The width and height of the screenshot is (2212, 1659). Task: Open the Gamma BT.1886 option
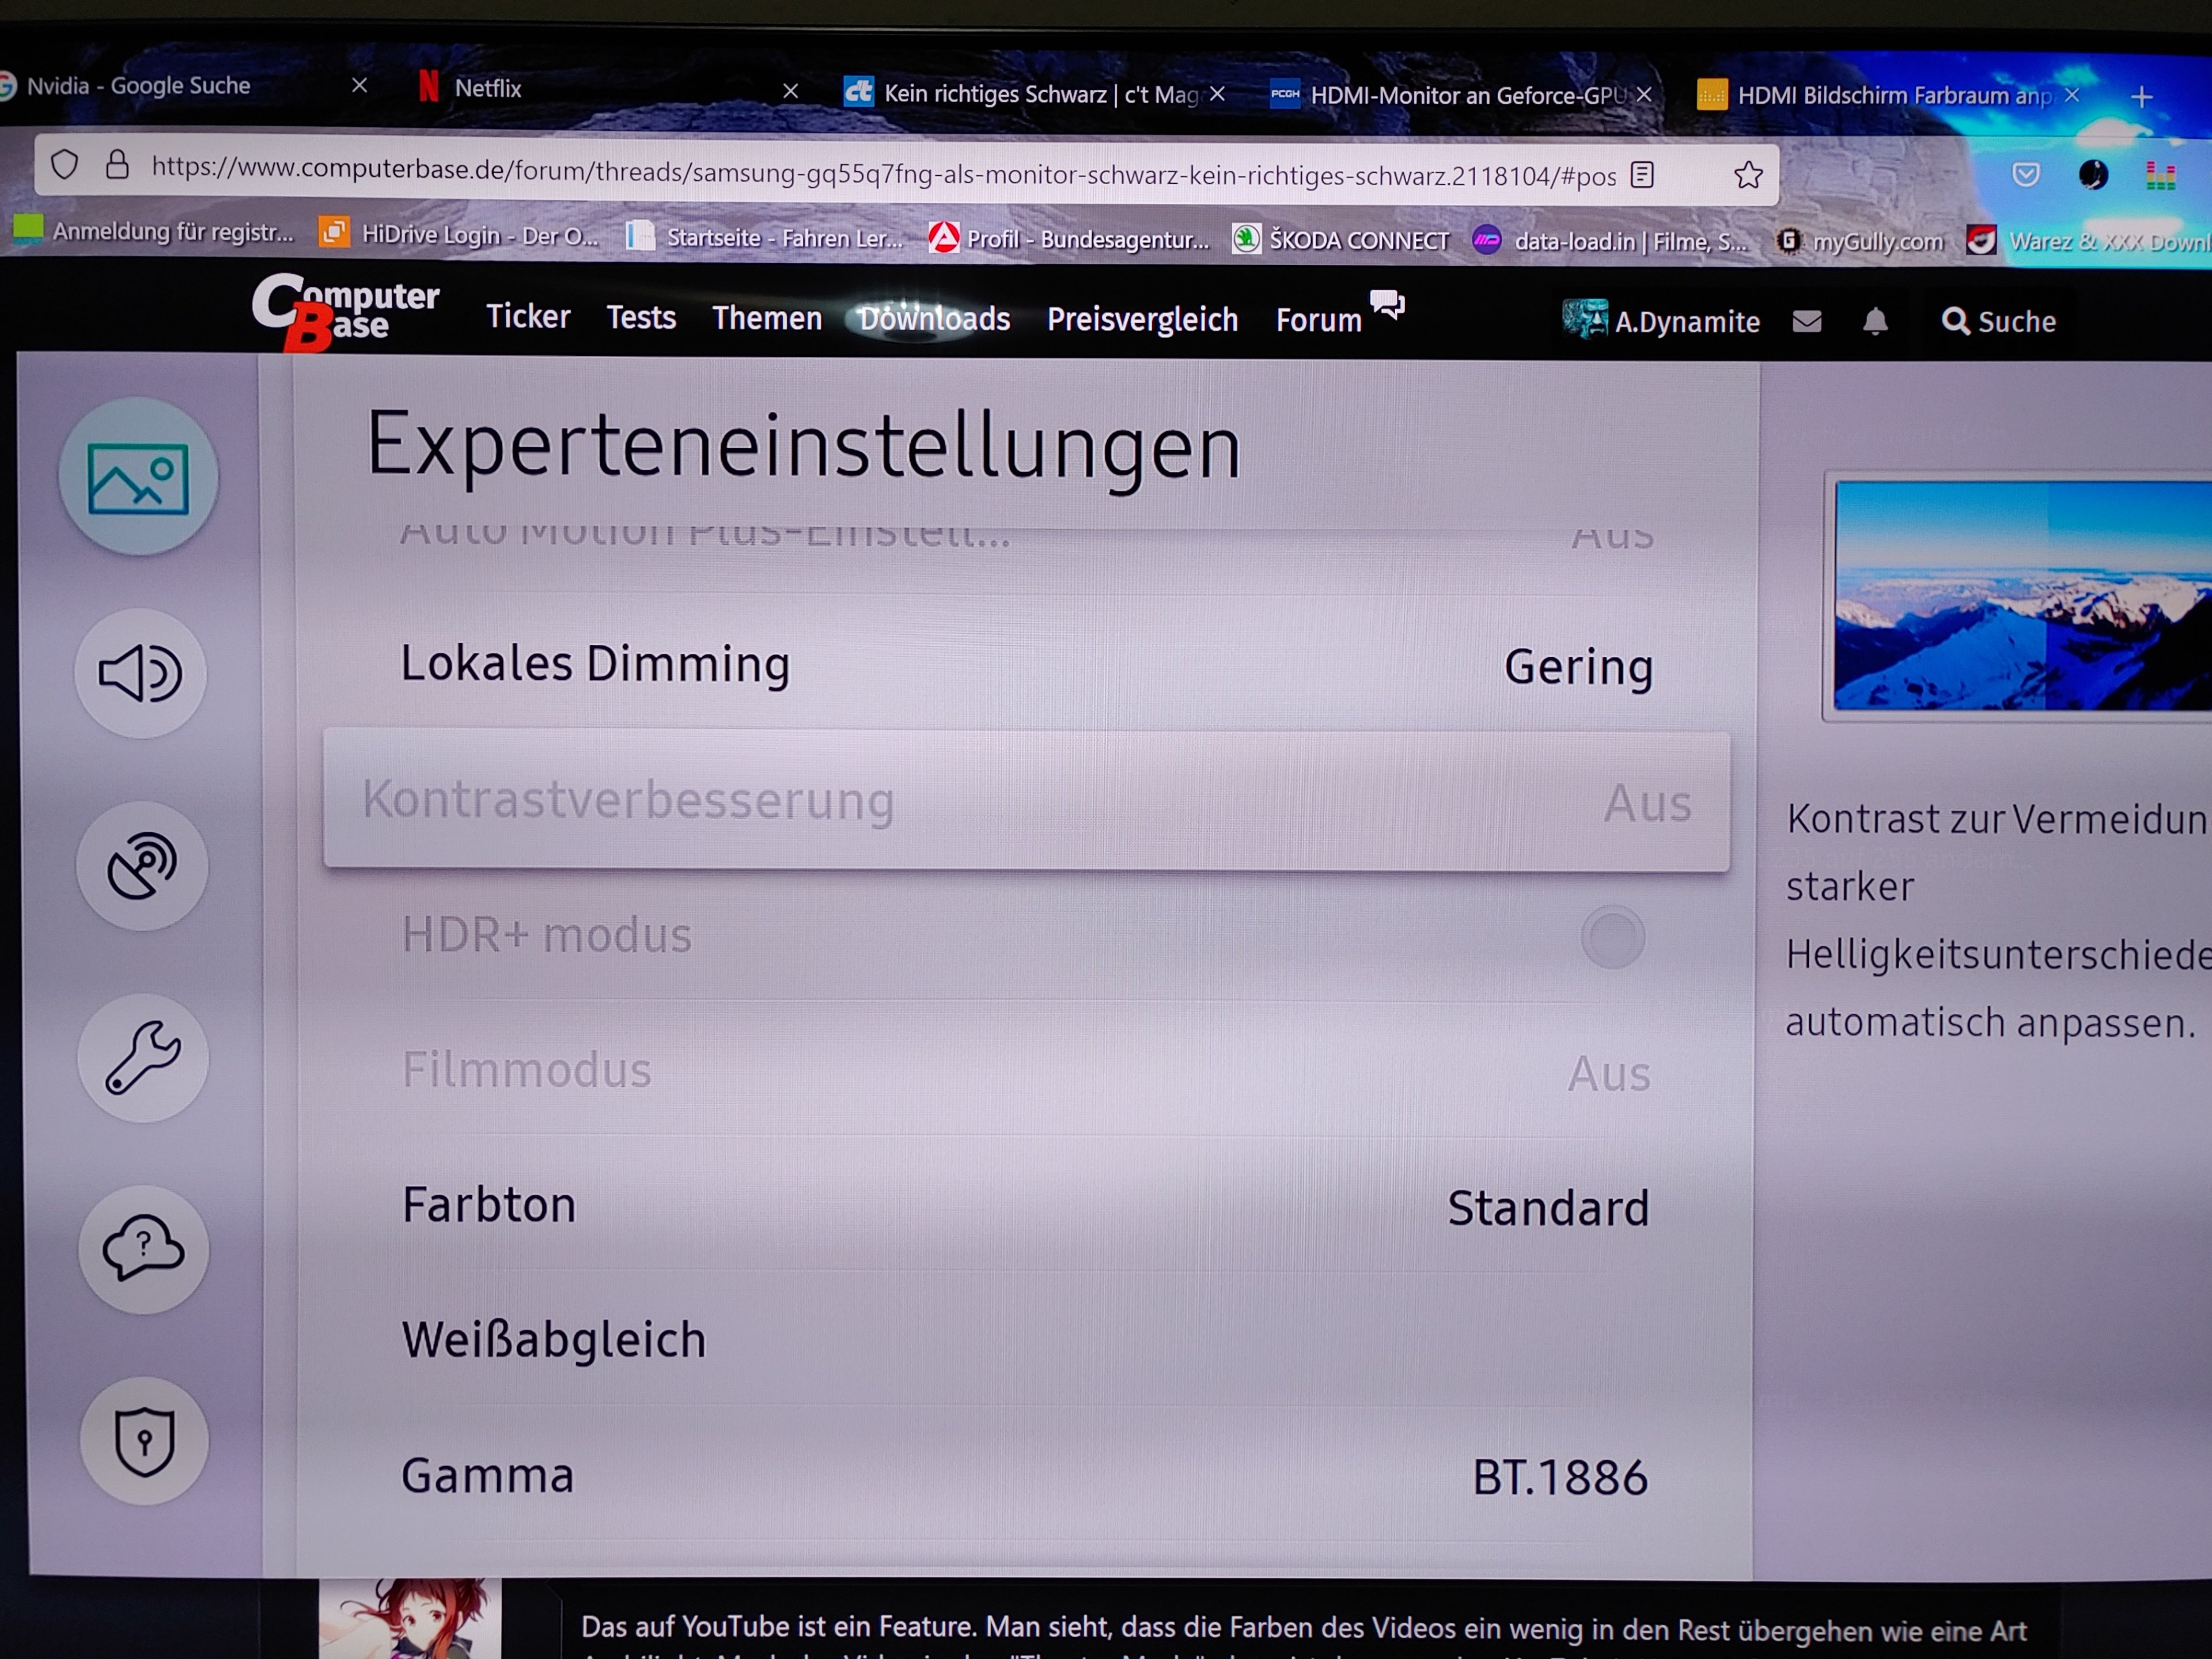coord(1026,1476)
